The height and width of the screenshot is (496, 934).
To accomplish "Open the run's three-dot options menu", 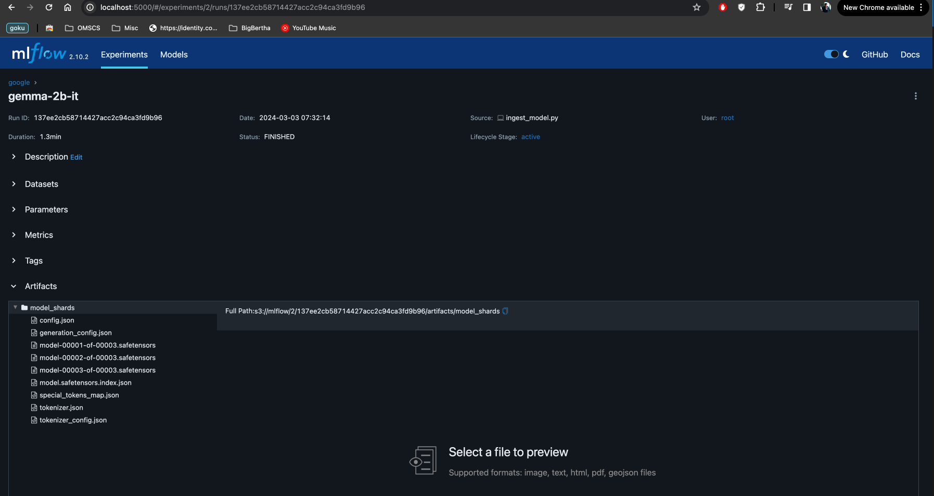I will (916, 96).
